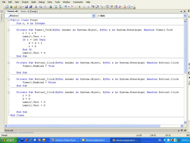Click the vertical scrollbar down arrow
This screenshot has width=190, height=143.
pyautogui.click(x=185, y=122)
